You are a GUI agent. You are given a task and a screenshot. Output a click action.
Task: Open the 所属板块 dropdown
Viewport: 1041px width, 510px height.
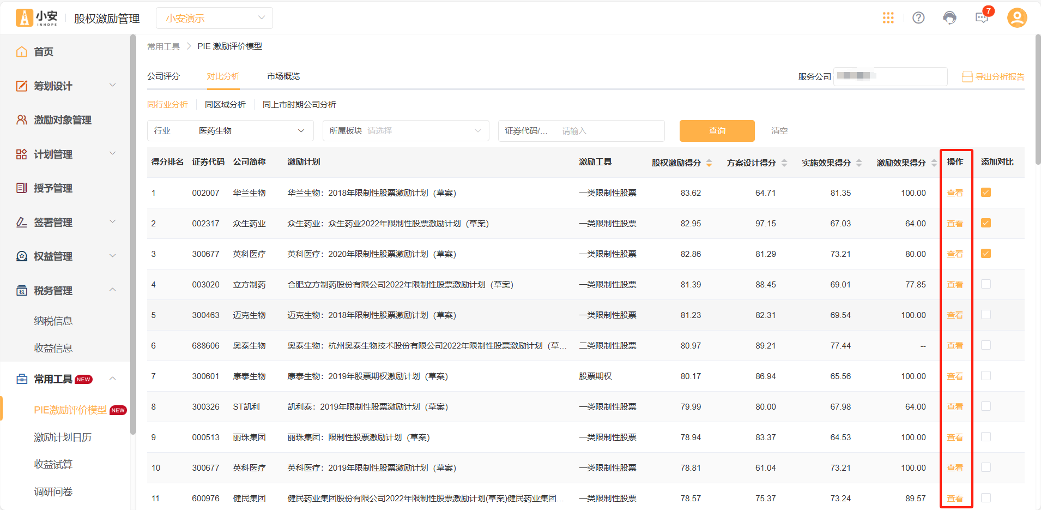click(x=405, y=131)
